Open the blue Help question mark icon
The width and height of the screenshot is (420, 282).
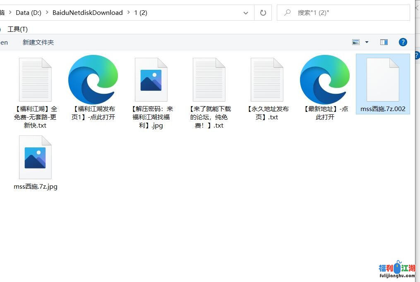point(403,42)
